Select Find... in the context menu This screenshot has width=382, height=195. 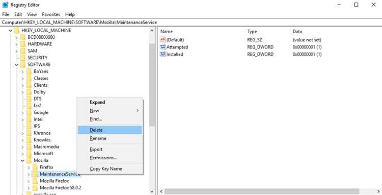coord(110,119)
